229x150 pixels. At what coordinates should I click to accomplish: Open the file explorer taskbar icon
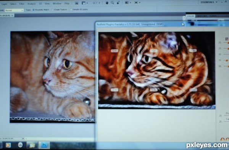click(32, 145)
